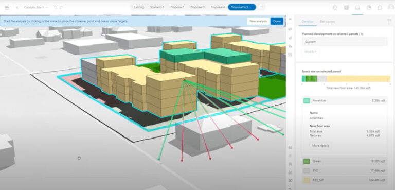Image resolution: width=395 pixels, height=190 pixels.
Task: Open the Modify dropdown button
Action: [310, 51]
